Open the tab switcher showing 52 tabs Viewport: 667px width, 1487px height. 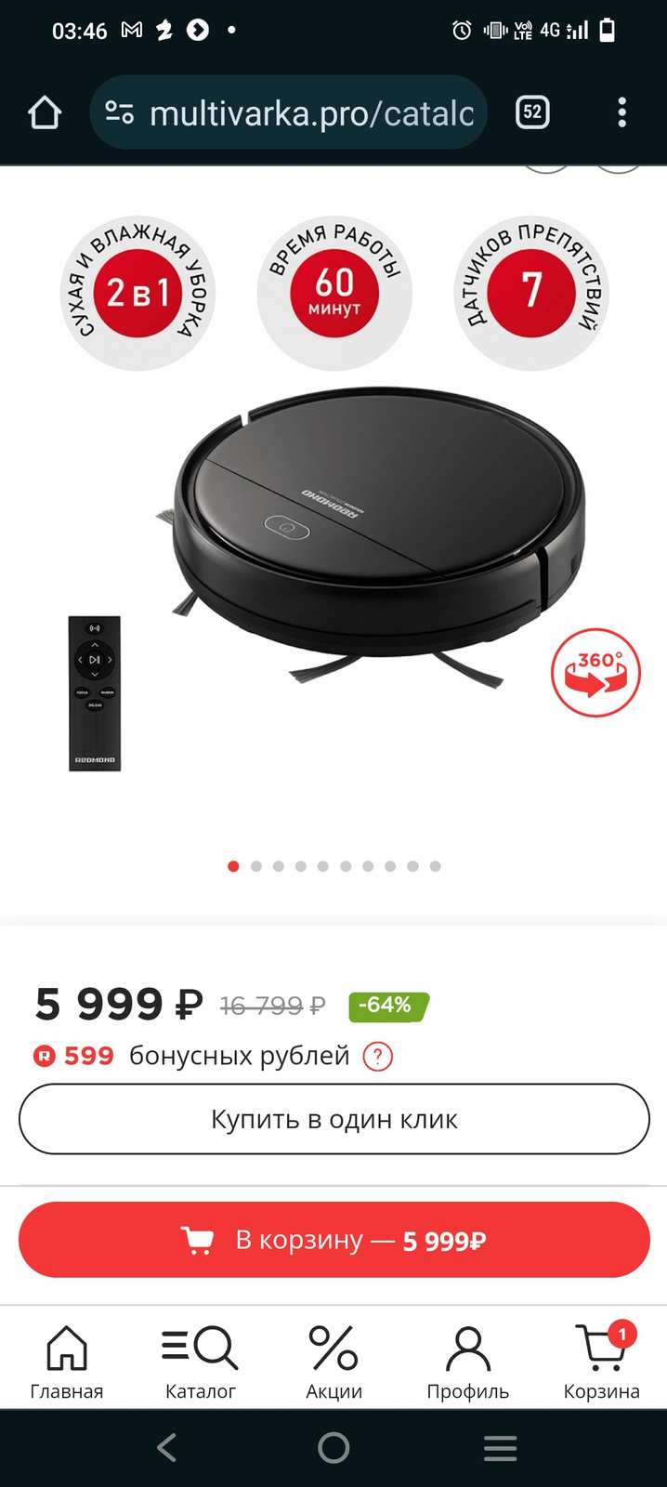(x=532, y=113)
